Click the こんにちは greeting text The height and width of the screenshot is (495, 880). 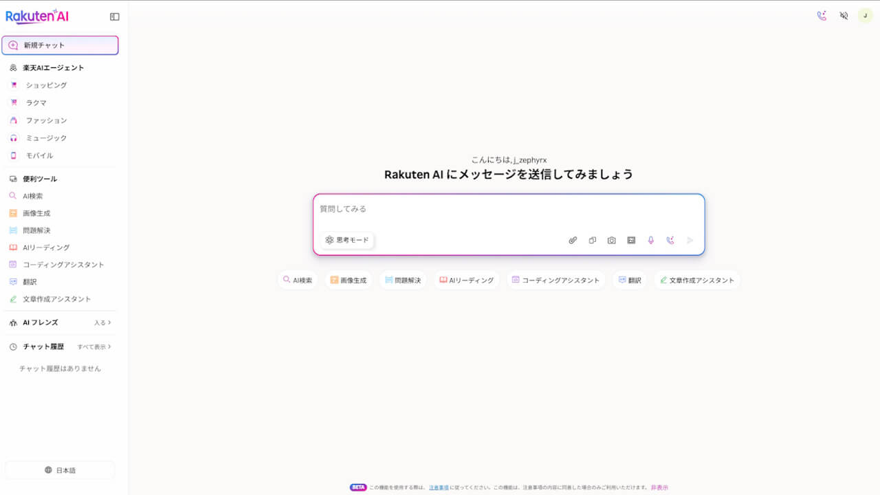tap(509, 160)
